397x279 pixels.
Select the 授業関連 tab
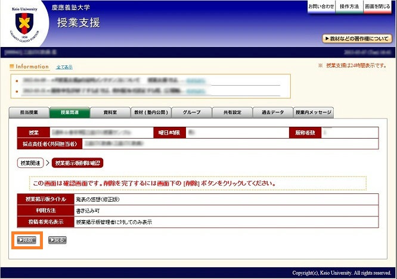pos(69,112)
